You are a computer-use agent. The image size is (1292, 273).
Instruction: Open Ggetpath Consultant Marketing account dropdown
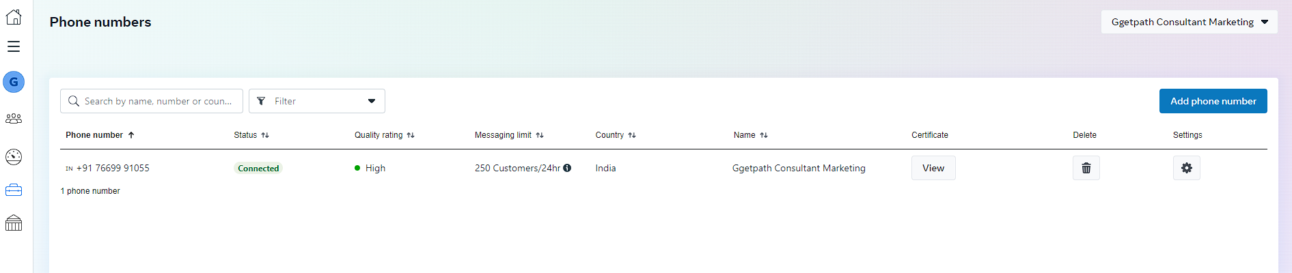[1190, 22]
